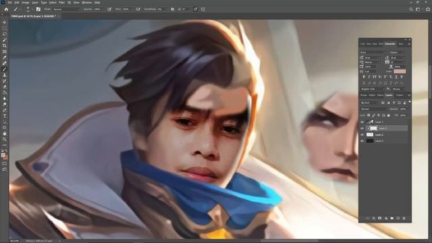This screenshot has width=432, height=243.
Task: Open the Smoothing dropdown arrow
Action: [x=167, y=9]
